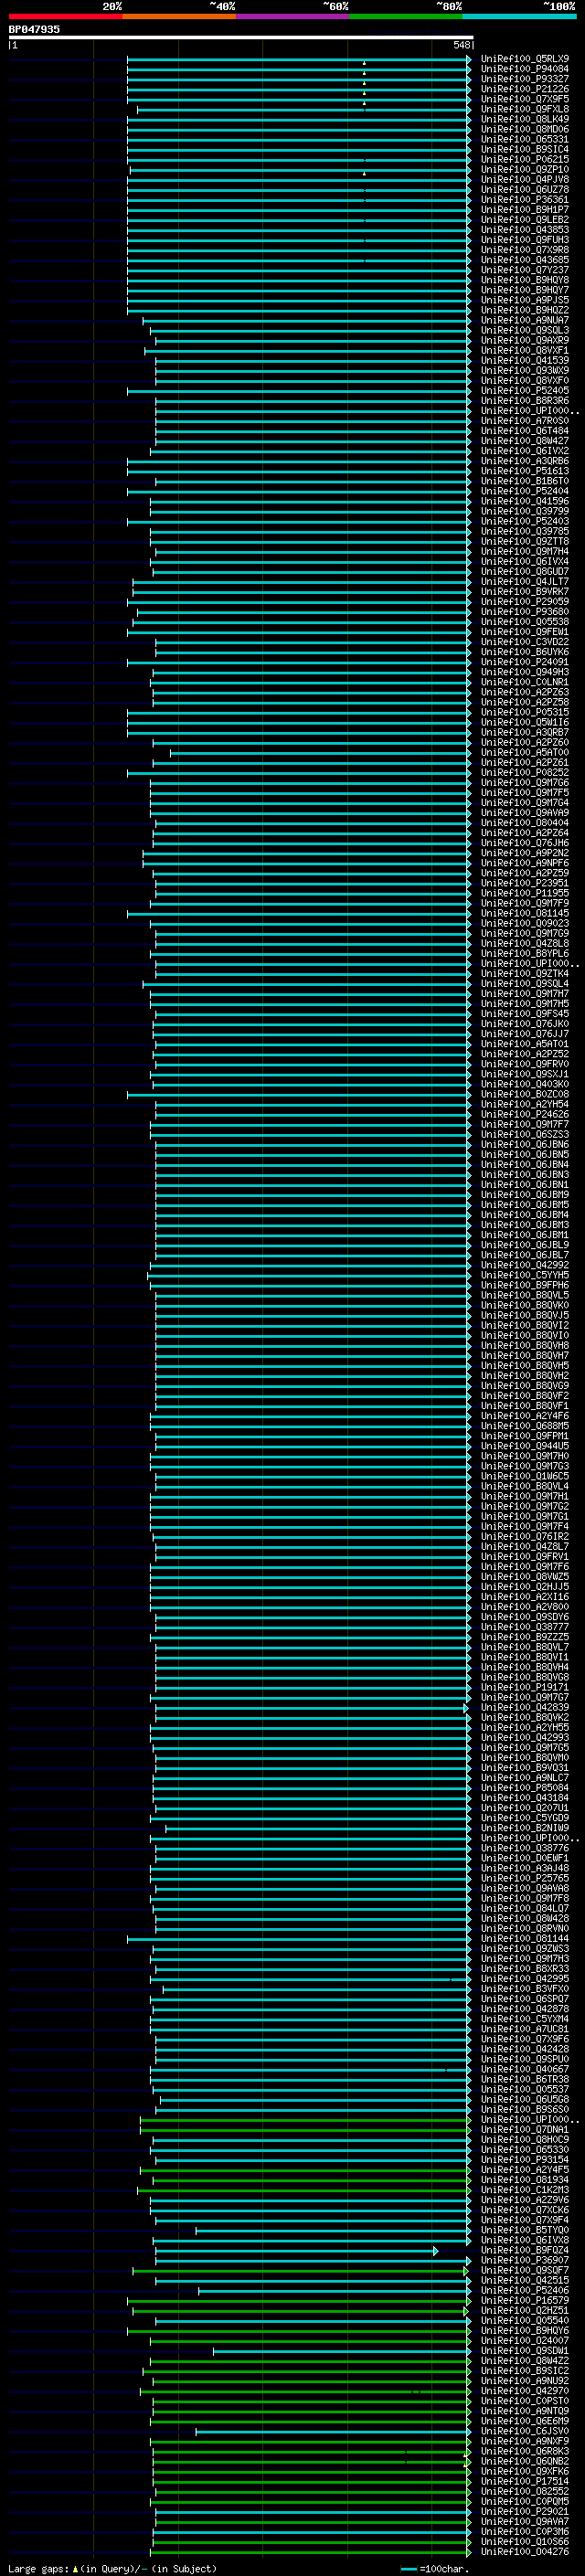Viewport: 585px width, 2576px height.
Task: Select the label UniRef100_P24626
Action: pyautogui.click(x=524, y=1114)
